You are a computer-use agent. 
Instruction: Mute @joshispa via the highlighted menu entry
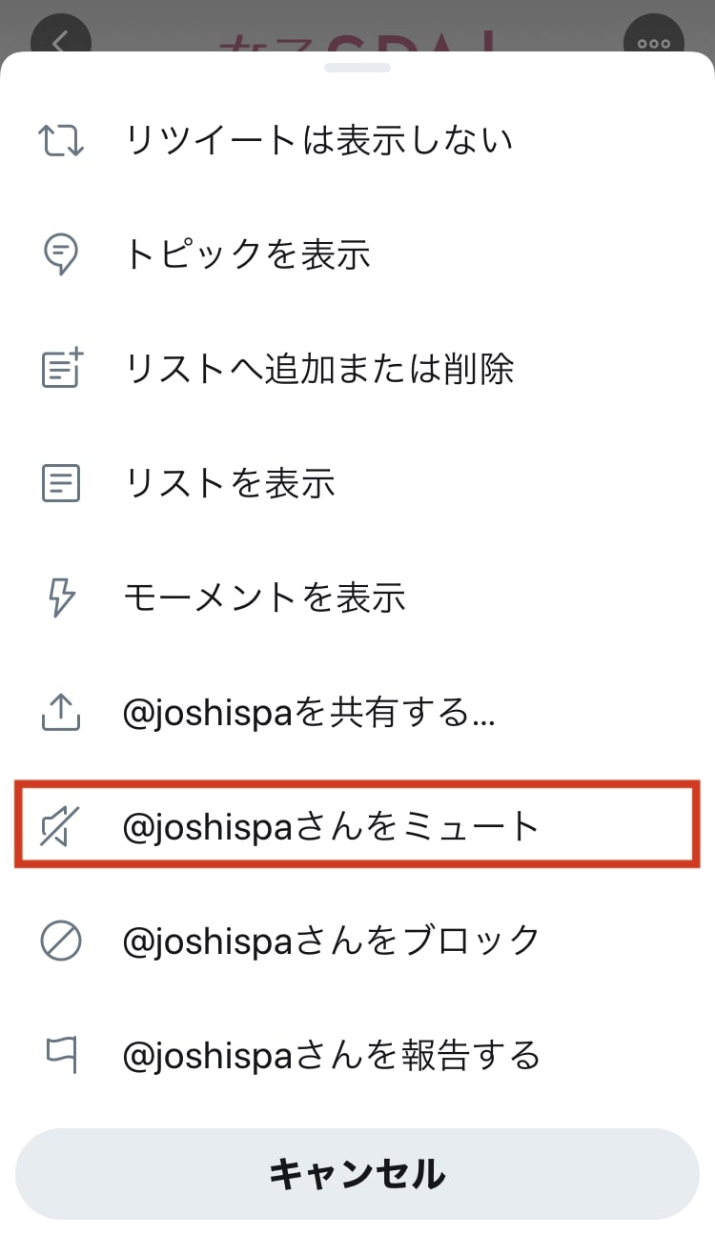[334, 825]
